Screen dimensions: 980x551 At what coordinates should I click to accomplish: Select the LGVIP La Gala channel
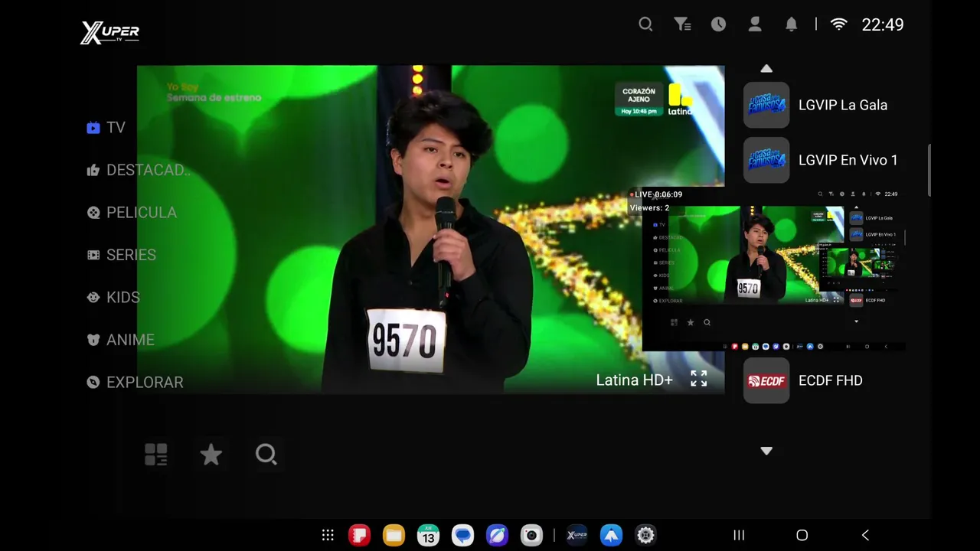pyautogui.click(x=821, y=105)
